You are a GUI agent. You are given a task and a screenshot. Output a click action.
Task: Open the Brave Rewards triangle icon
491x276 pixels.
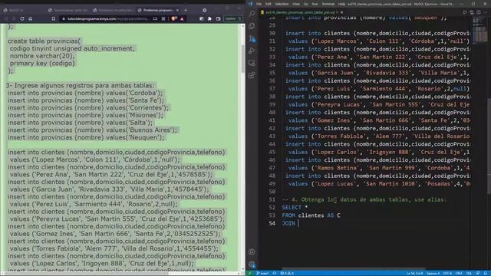(182, 18)
